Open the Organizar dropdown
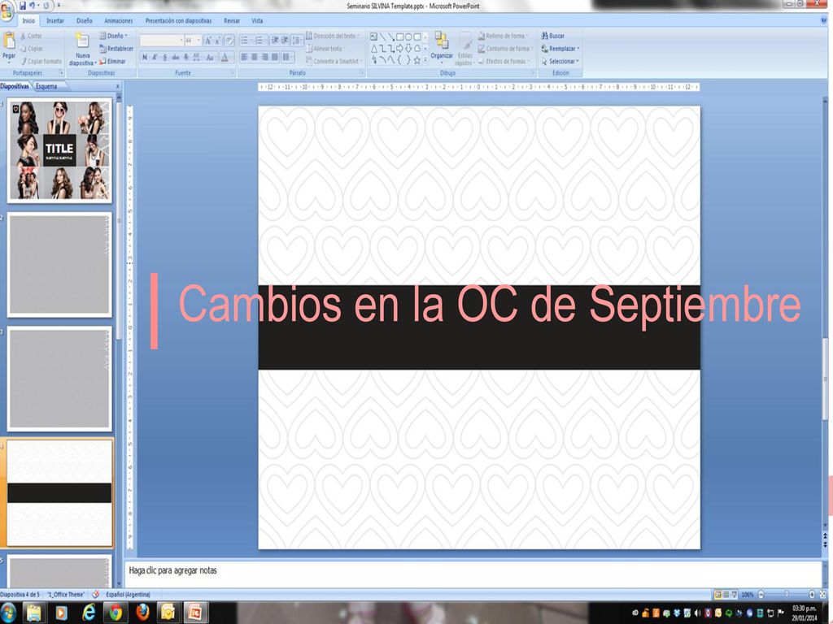 point(442,46)
